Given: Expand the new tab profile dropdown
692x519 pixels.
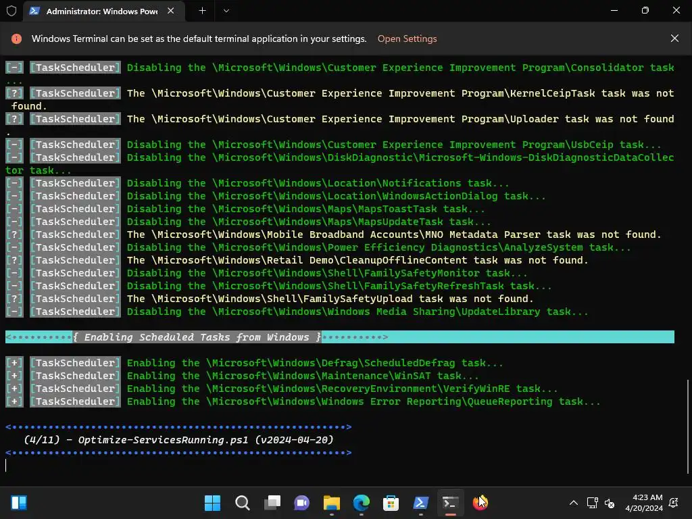Looking at the screenshot, I should coord(226,11).
